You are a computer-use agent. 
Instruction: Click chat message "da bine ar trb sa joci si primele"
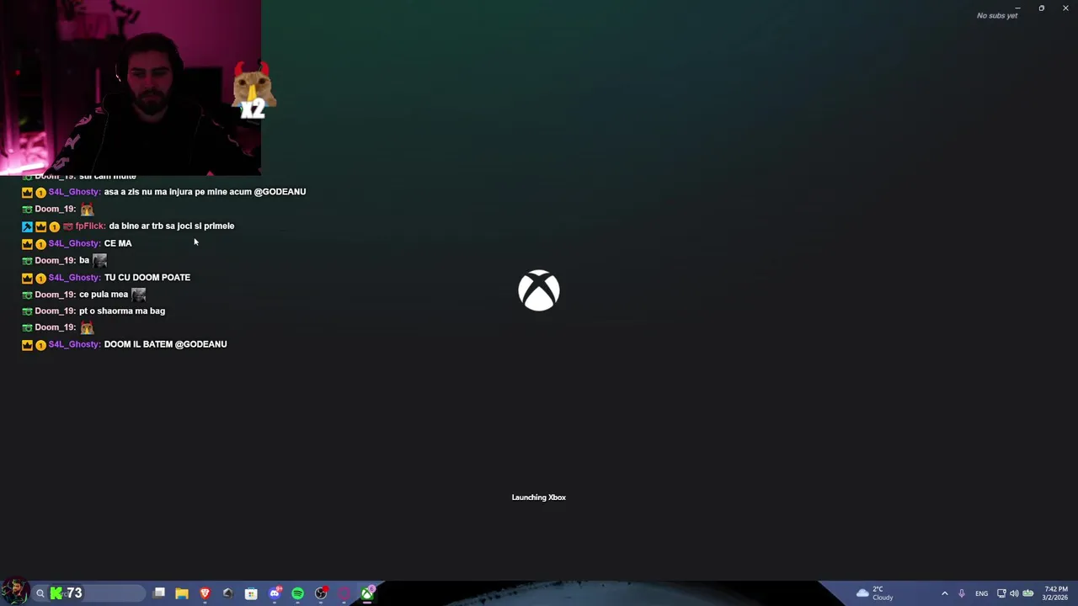point(172,226)
